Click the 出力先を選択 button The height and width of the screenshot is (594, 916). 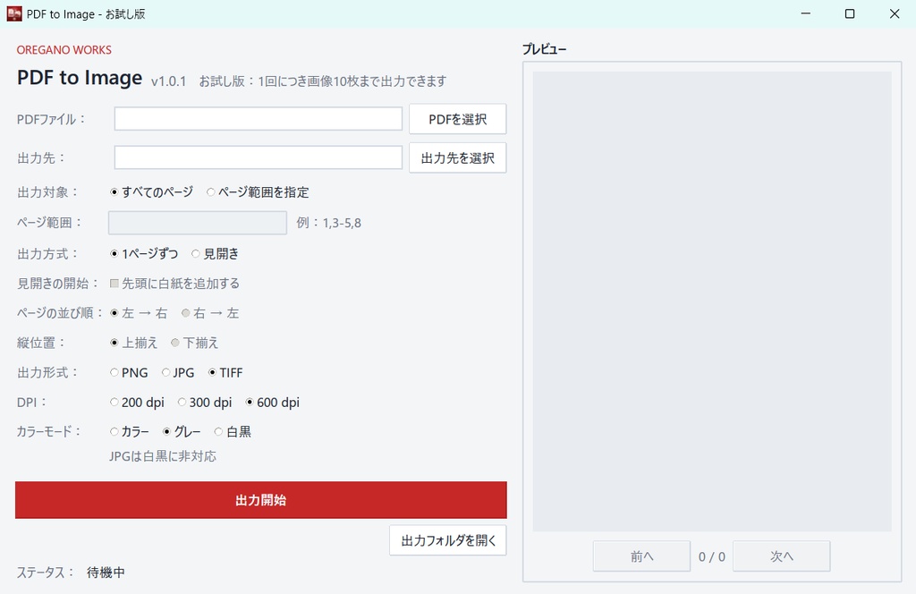coord(457,157)
